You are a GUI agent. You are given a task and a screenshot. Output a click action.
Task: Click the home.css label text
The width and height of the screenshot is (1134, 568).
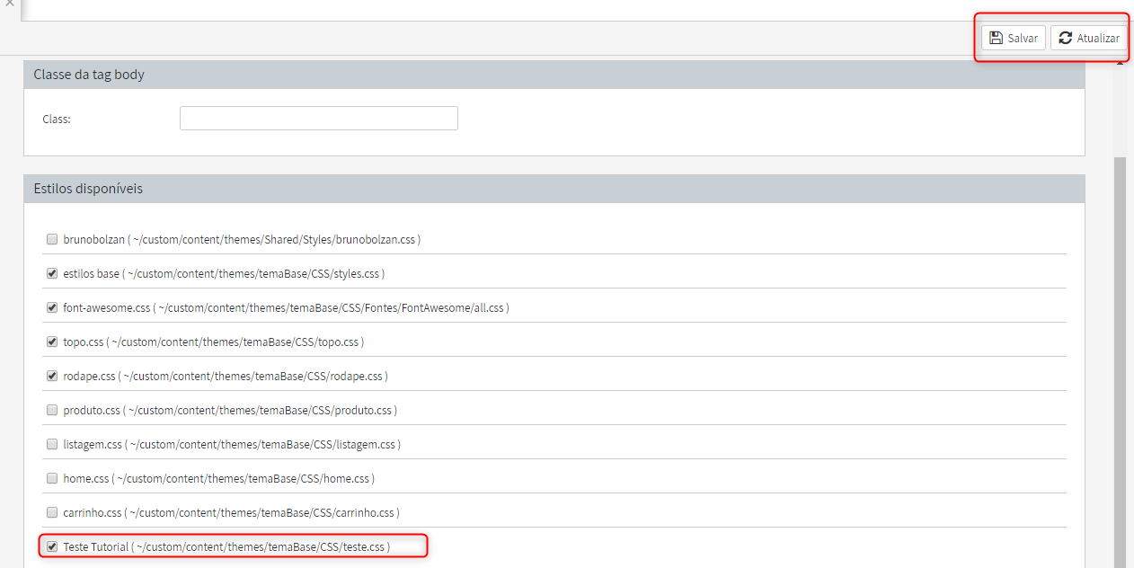tap(218, 478)
